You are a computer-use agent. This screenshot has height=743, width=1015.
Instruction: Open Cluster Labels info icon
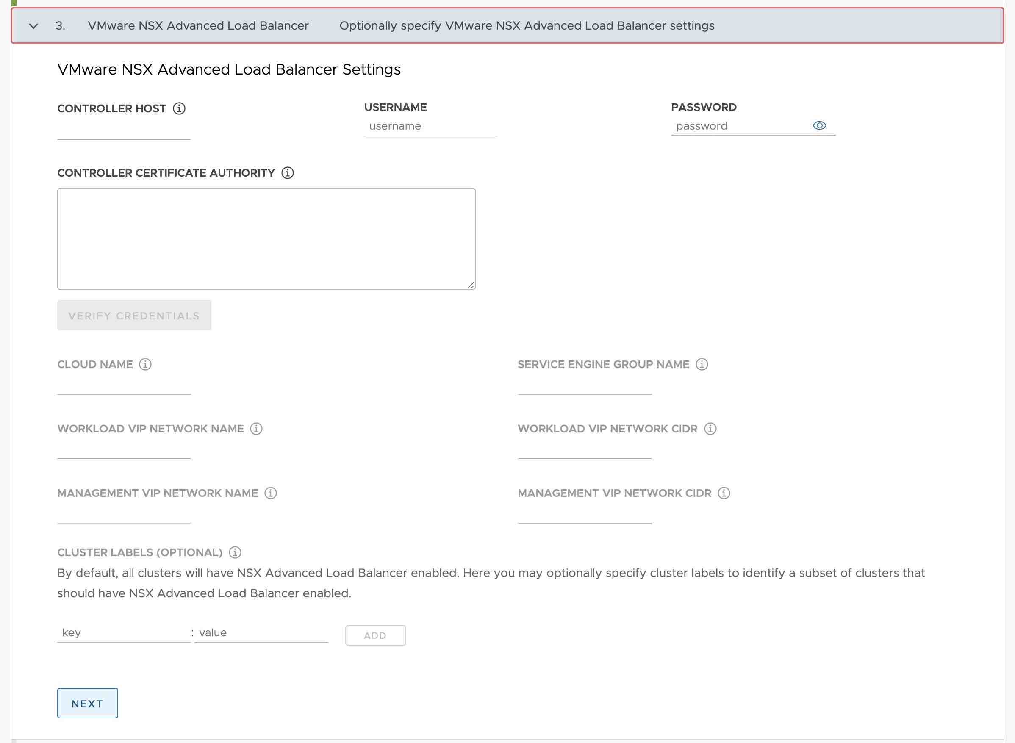(x=235, y=552)
